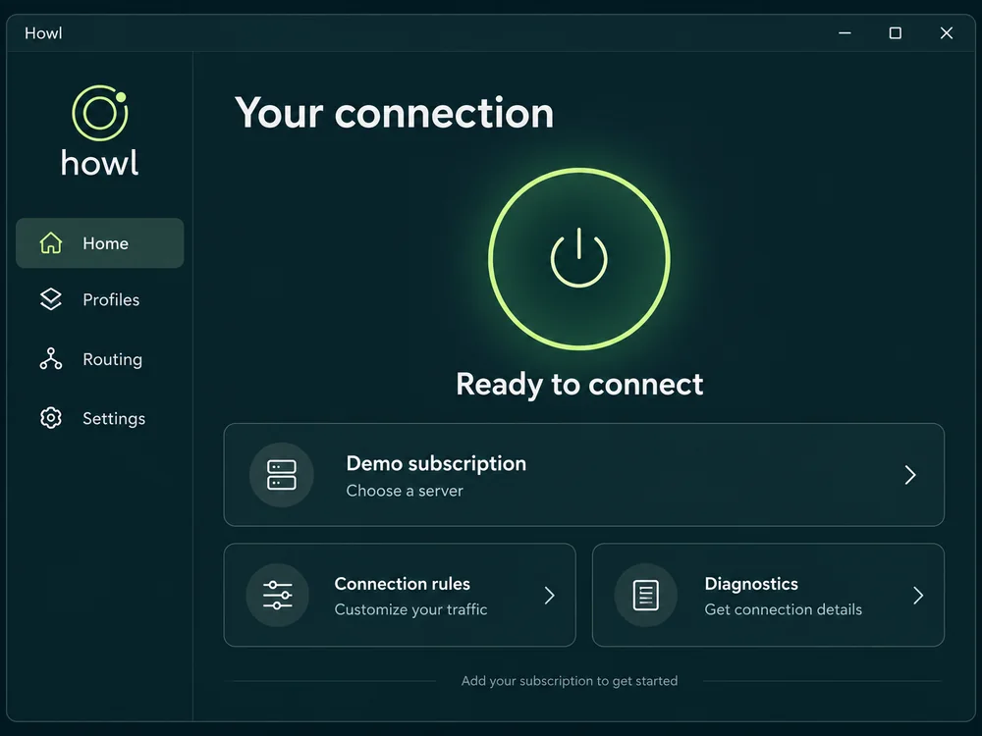Expand the Demo subscription chevron
The width and height of the screenshot is (982, 736).
tap(910, 474)
